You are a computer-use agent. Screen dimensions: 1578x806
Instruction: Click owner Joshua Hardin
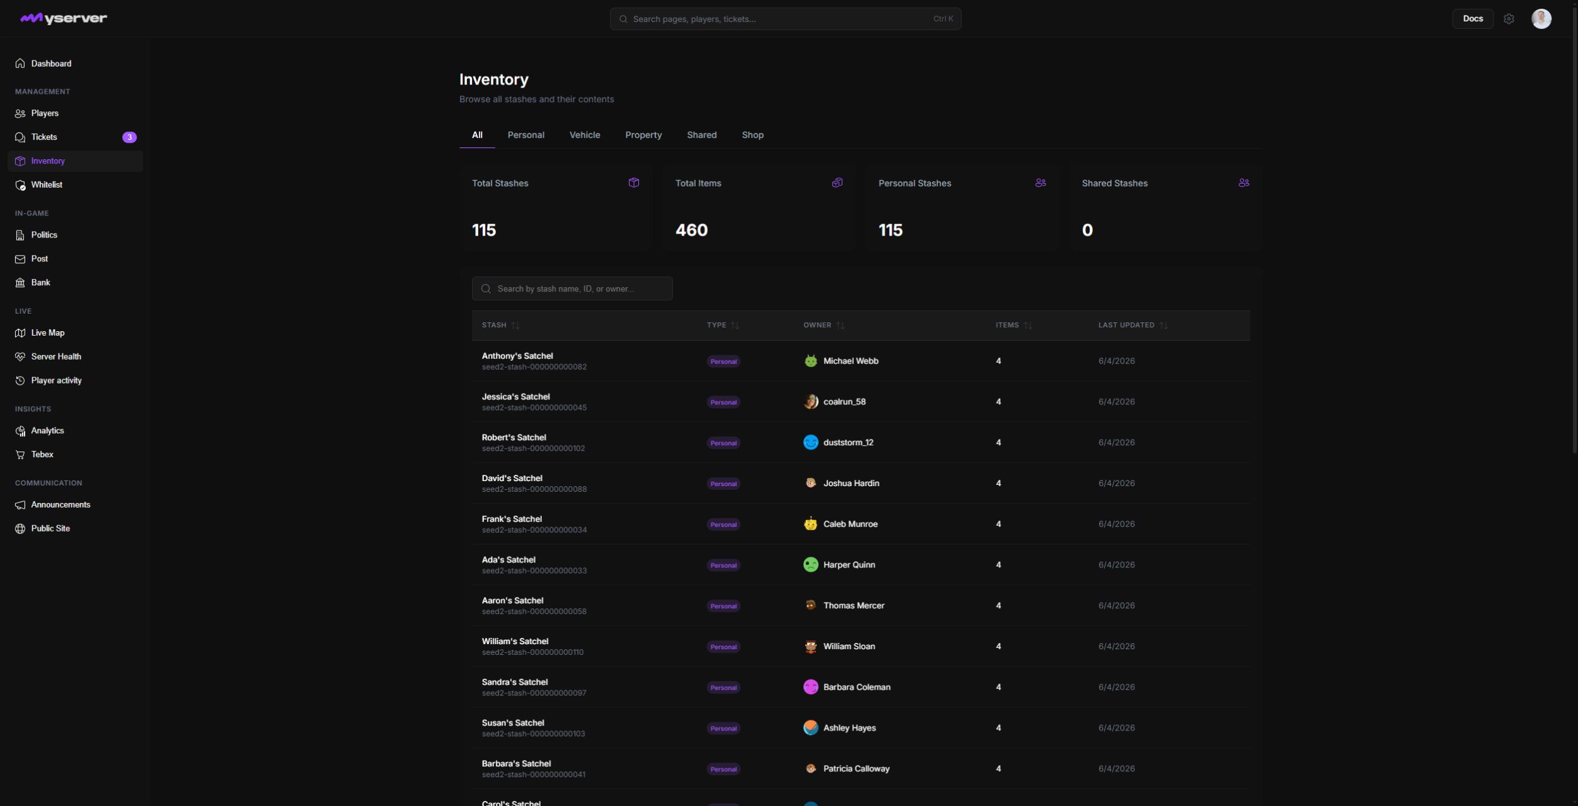click(x=851, y=483)
